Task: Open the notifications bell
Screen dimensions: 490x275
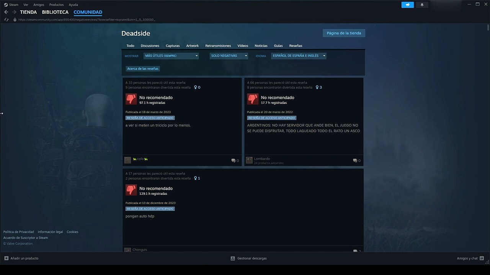Action: [422, 5]
